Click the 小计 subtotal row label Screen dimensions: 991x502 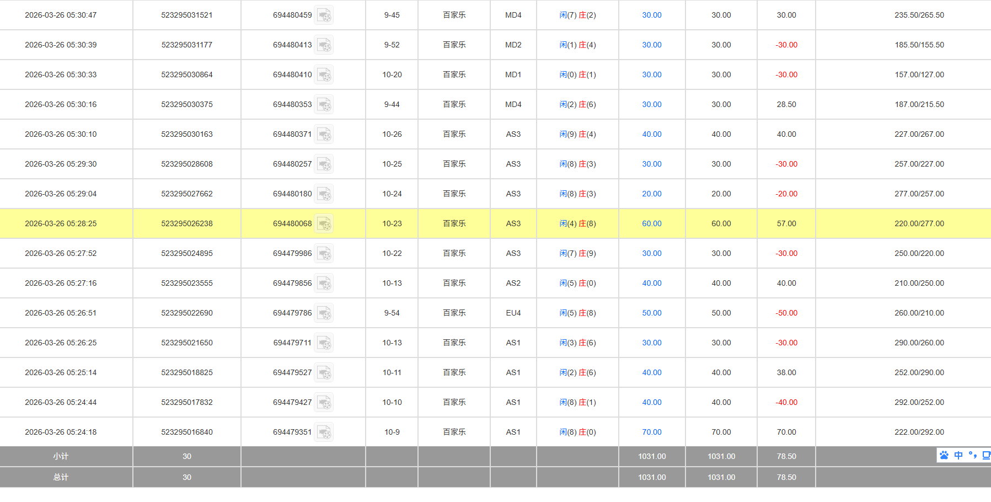point(61,456)
